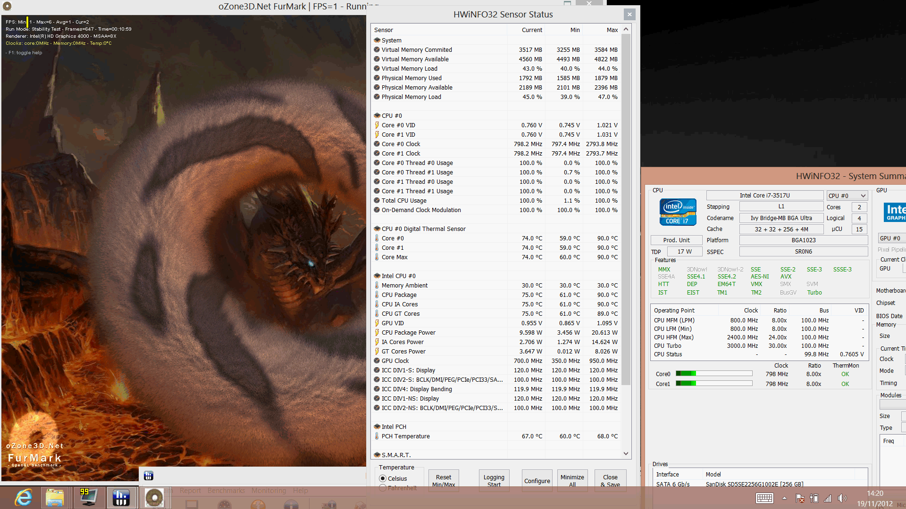906x509 pixels.
Task: Click the sensor list scroll-down arrow
Action: click(626, 454)
